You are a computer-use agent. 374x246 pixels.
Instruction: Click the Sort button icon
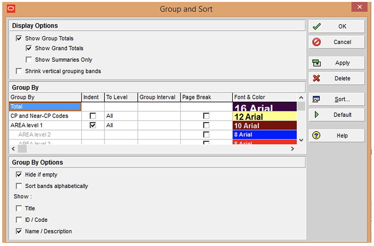(x=317, y=99)
